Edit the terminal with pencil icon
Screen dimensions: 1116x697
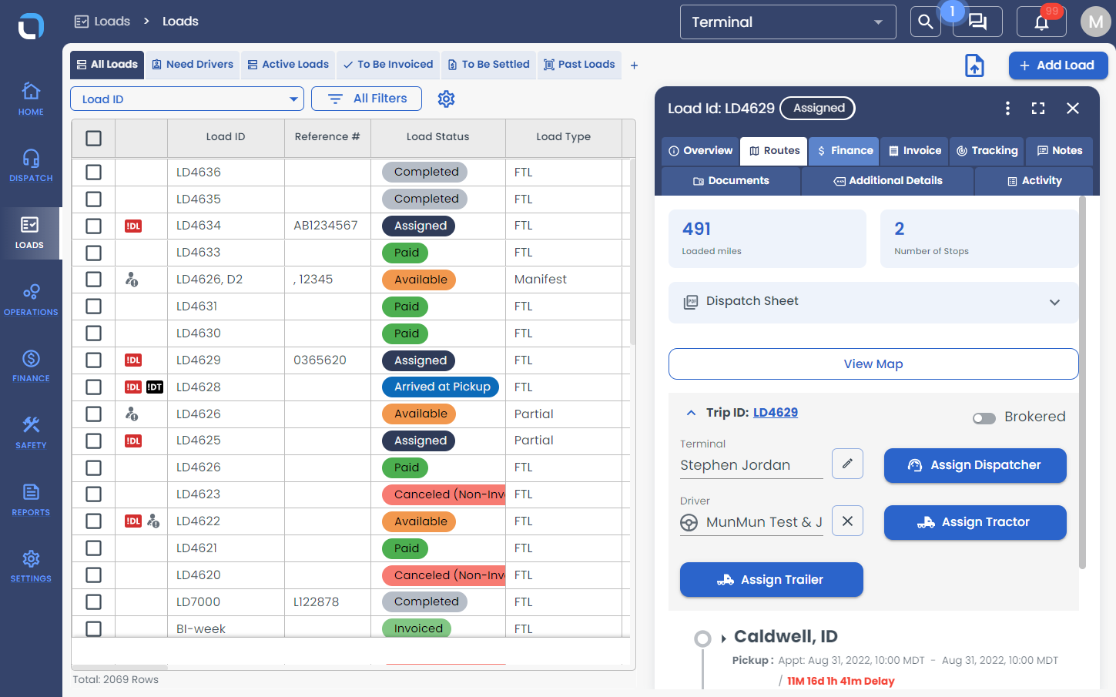coord(847,464)
